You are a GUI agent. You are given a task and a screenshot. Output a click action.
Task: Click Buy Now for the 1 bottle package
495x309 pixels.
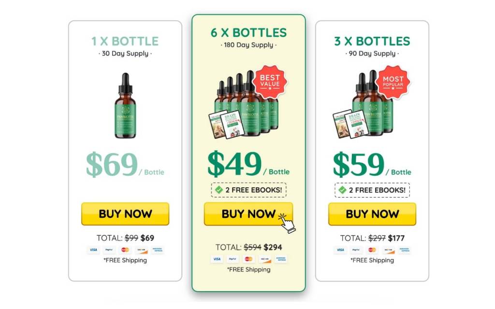(x=125, y=214)
